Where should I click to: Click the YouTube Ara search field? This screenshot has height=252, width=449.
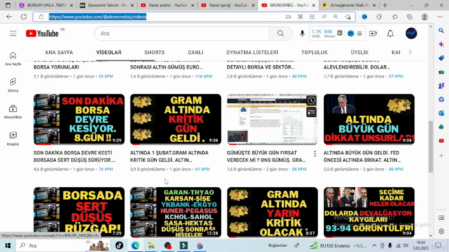(182, 34)
